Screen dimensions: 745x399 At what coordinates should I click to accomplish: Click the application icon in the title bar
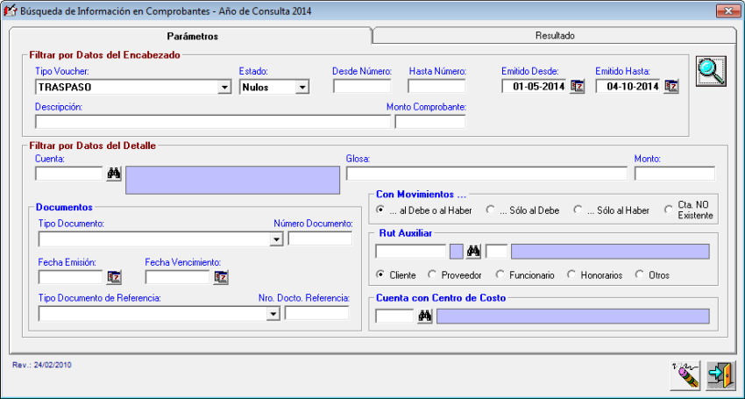point(10,11)
